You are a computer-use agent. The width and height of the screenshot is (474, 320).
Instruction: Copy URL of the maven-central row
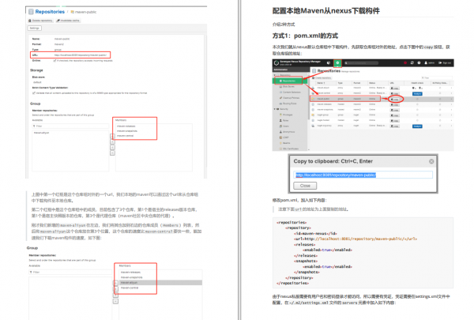[394, 93]
